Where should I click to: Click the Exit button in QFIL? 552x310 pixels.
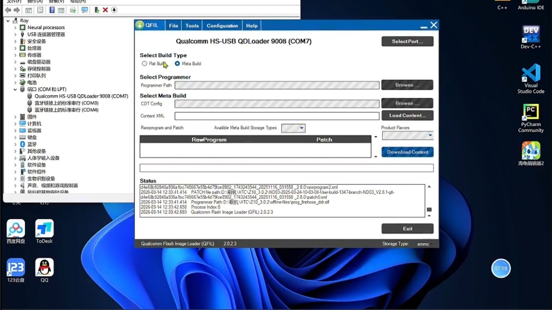[407, 228]
